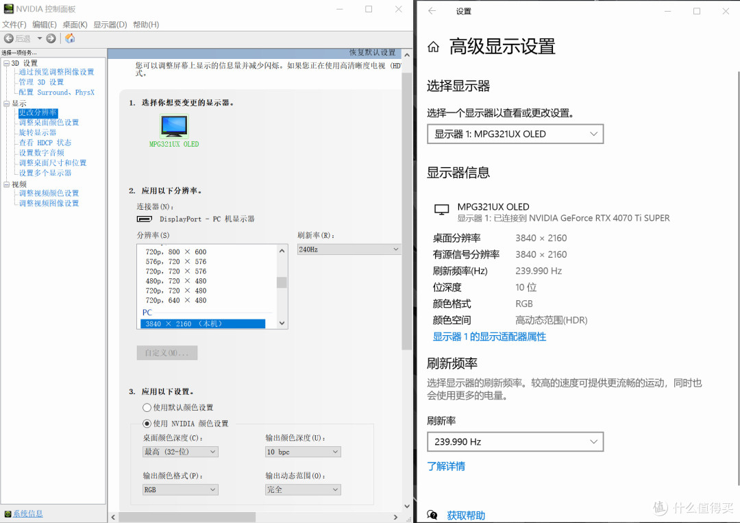740x523 pixels.
Task: Open the 桌面颜色深度 dropdown
Action: (x=180, y=452)
